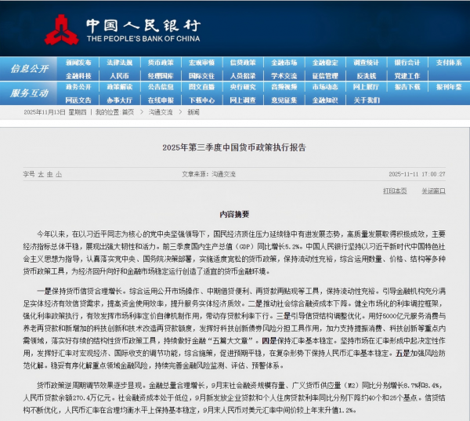This screenshot has width=470, height=421.
Task: Open the 经理国库 menu item
Action: tap(161, 76)
